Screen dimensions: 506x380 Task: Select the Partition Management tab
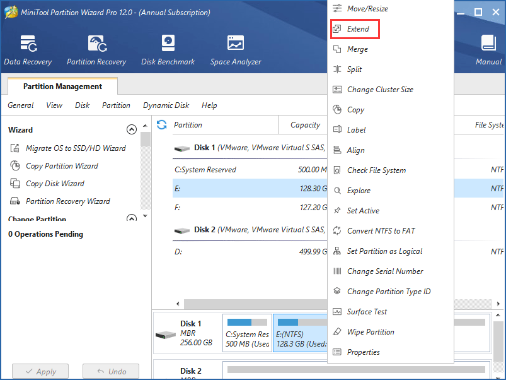[62, 86]
